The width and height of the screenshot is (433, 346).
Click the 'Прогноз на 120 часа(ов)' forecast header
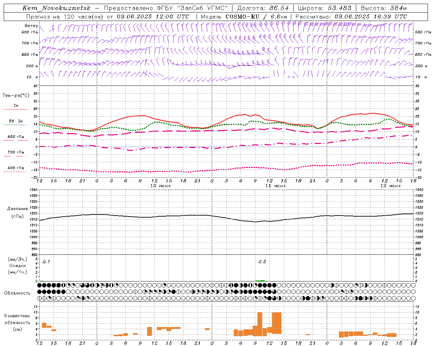(x=65, y=17)
